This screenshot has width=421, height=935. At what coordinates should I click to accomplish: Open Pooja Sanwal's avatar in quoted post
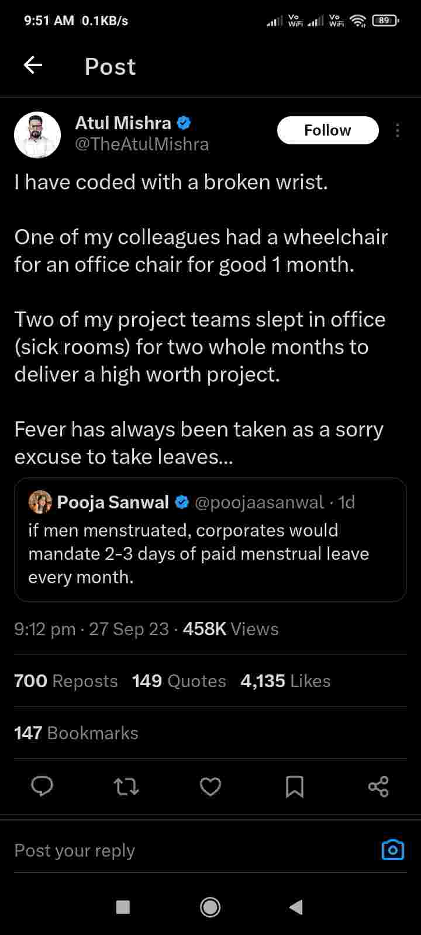pyautogui.click(x=40, y=502)
